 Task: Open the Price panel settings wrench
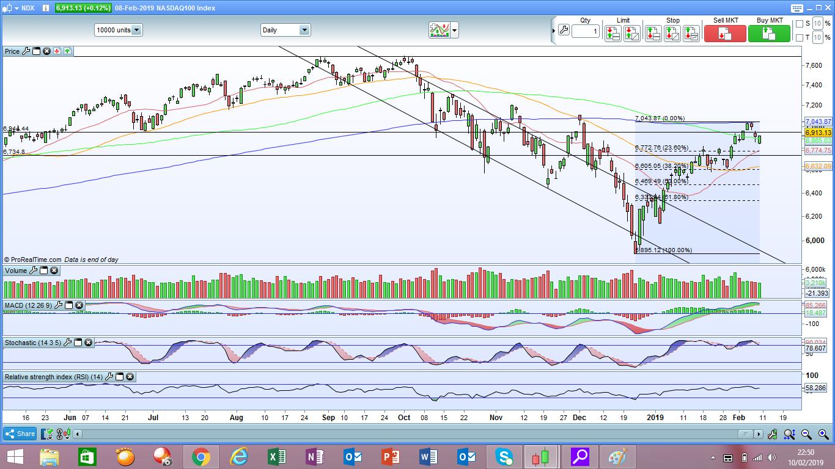[26, 51]
